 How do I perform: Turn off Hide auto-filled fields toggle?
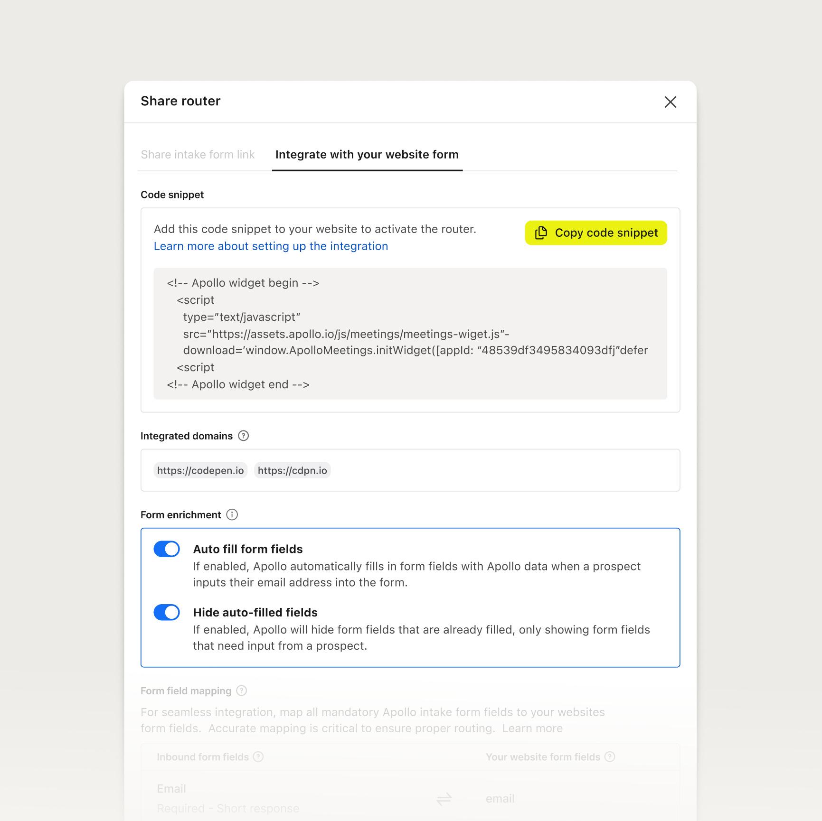pos(167,613)
